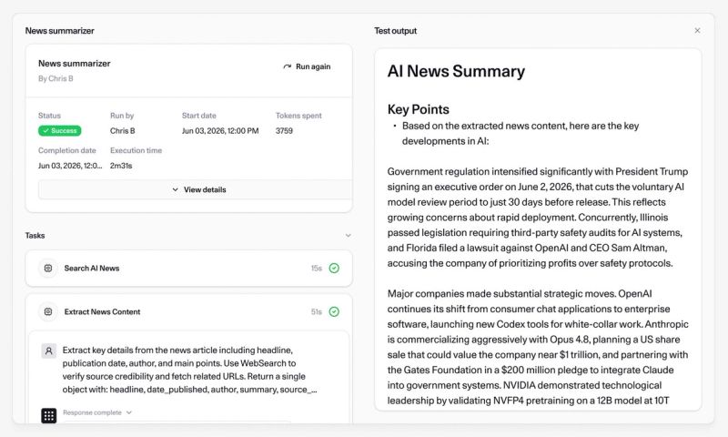Image resolution: width=728 pixels, height=437 pixels.
Task: Click the View details chevron icon
Action: tap(175, 189)
